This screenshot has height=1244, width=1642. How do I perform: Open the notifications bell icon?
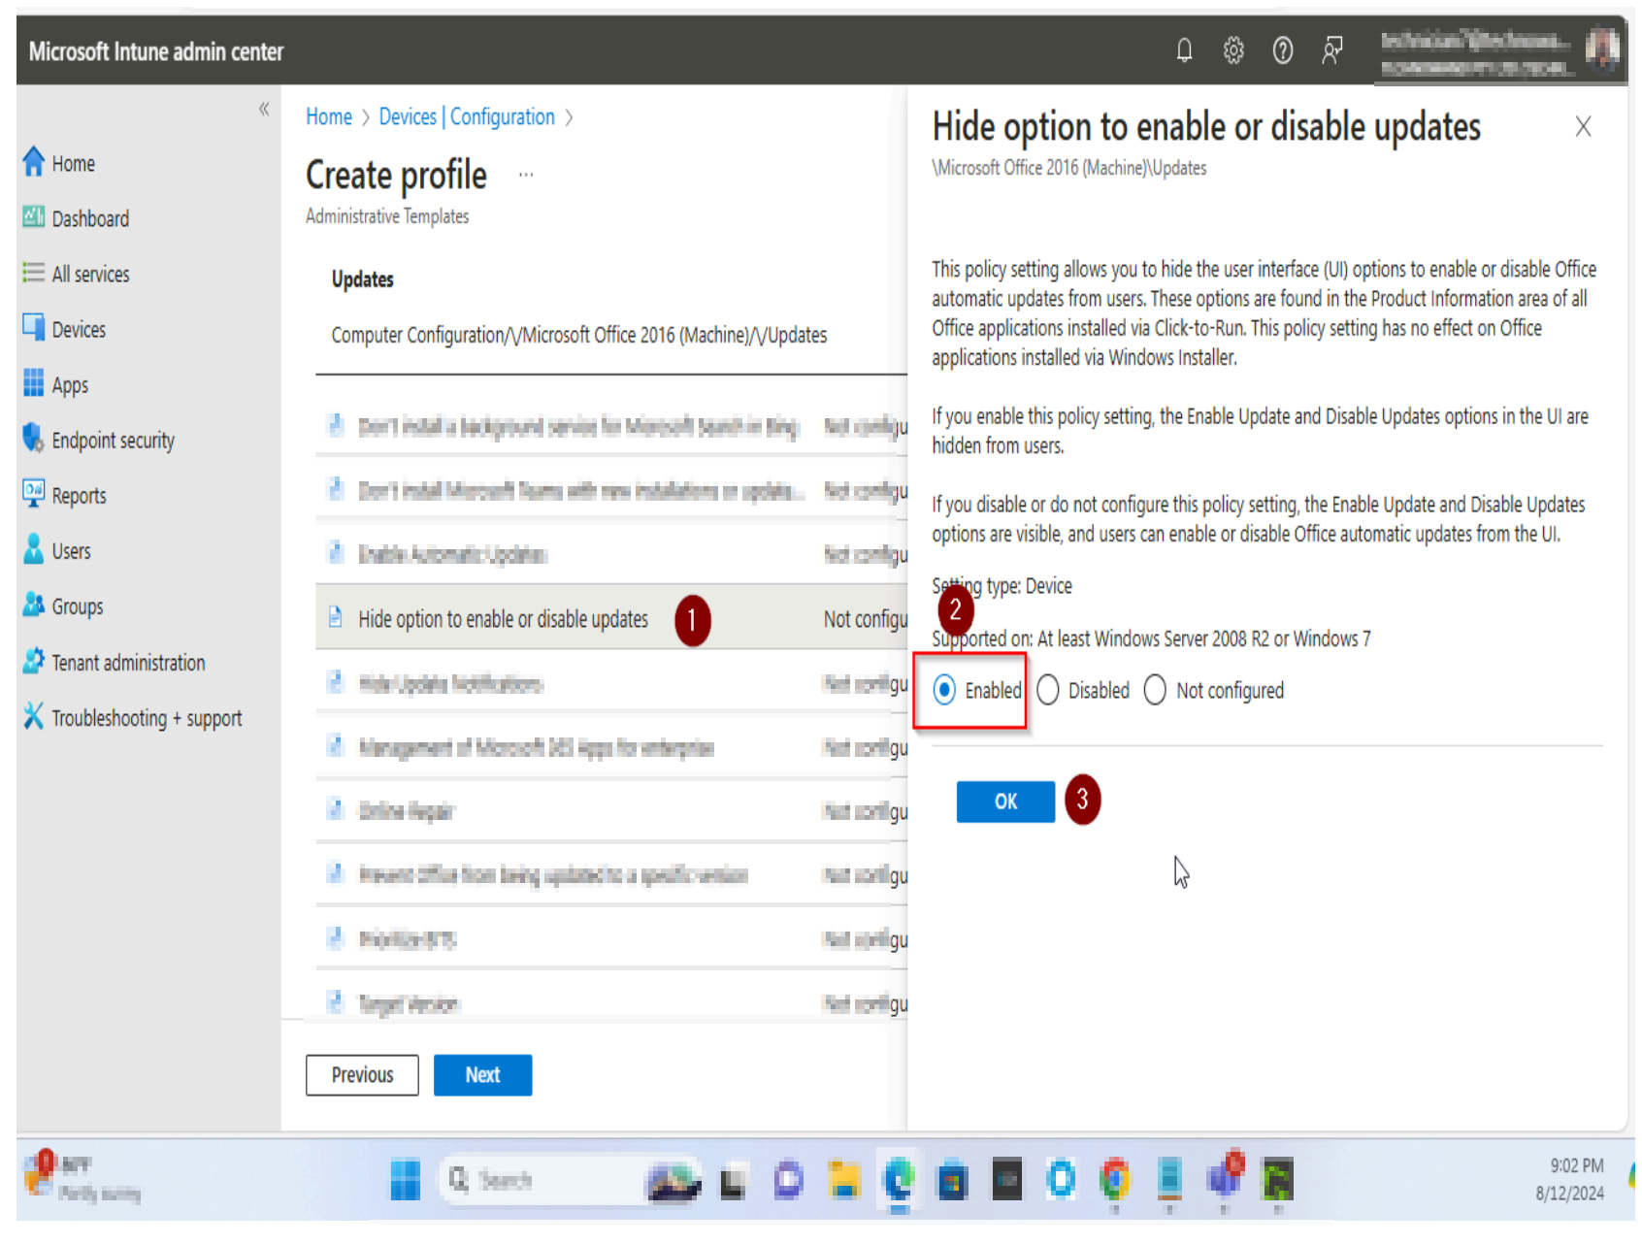click(x=1184, y=50)
